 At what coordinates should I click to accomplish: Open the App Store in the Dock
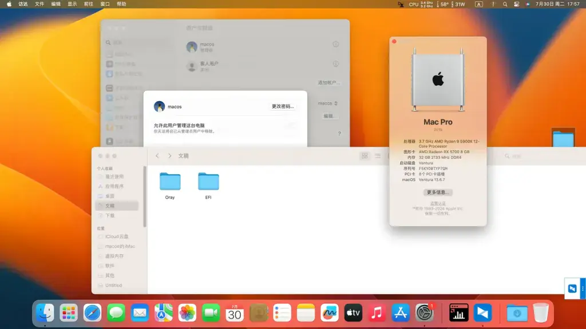pos(401,312)
